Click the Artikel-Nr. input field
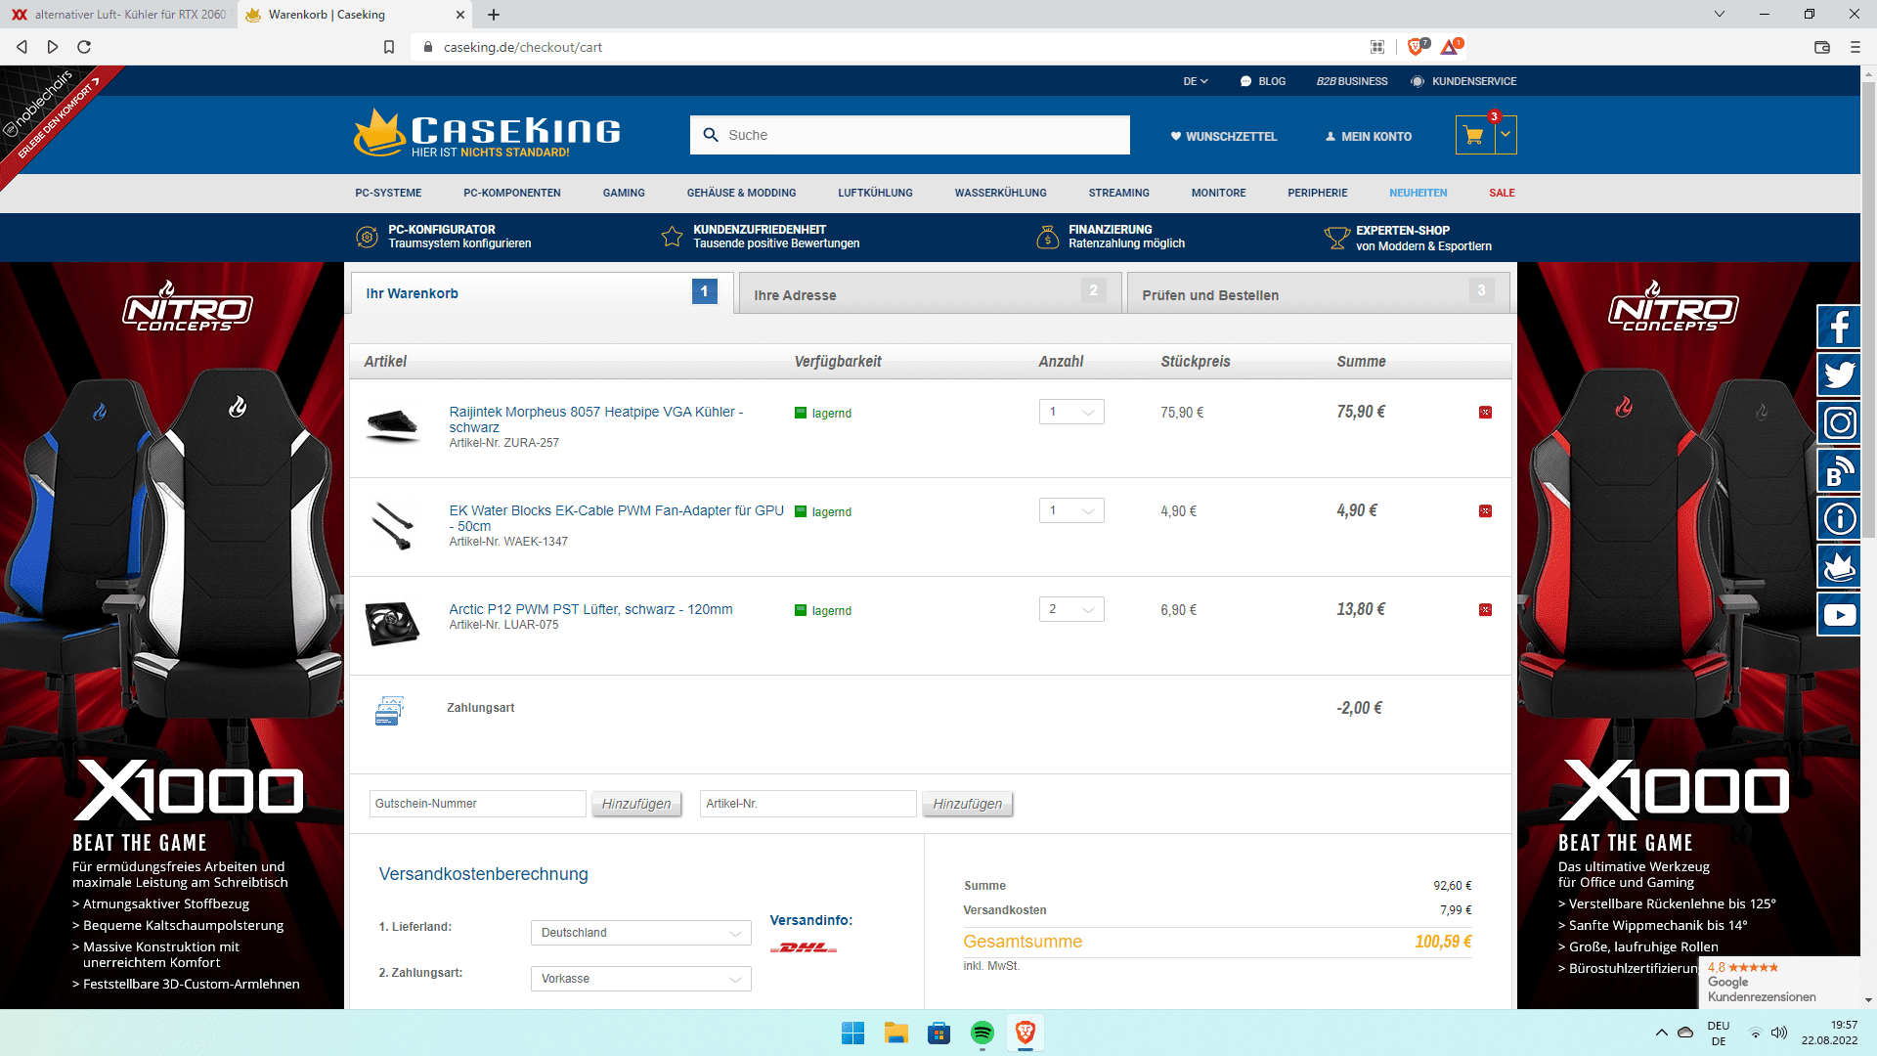 808,804
